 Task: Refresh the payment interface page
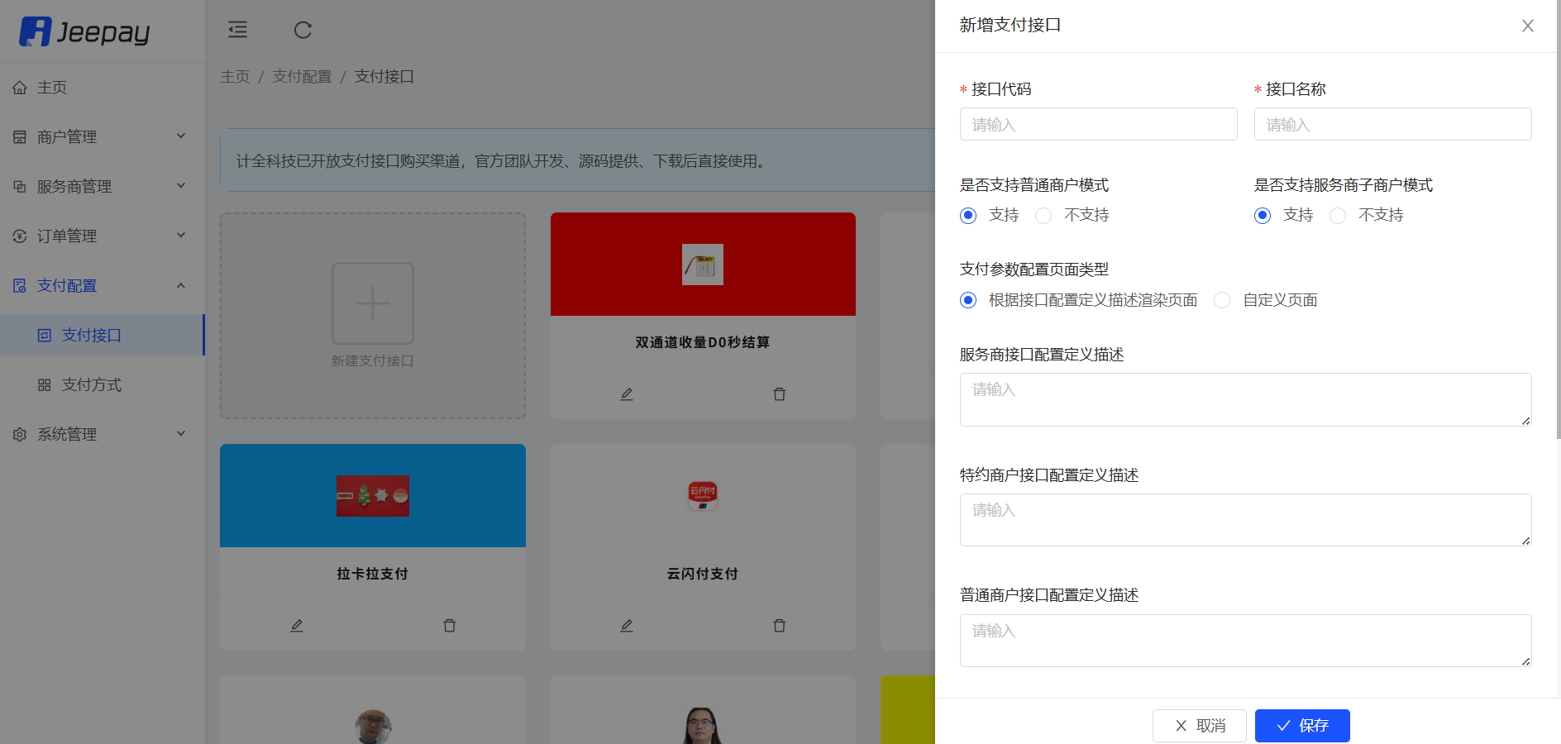303,30
